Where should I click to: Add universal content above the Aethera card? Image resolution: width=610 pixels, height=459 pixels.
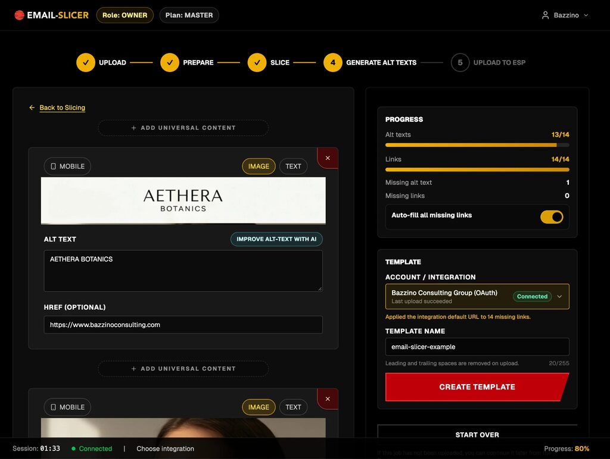tap(183, 128)
